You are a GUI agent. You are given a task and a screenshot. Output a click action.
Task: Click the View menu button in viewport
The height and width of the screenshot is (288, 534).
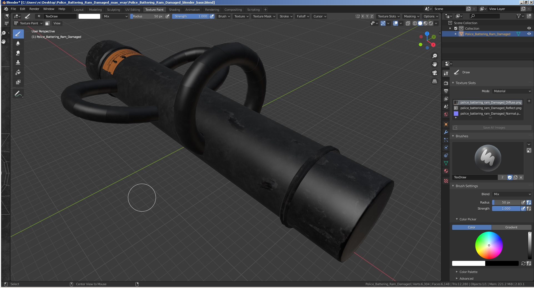coord(57,23)
